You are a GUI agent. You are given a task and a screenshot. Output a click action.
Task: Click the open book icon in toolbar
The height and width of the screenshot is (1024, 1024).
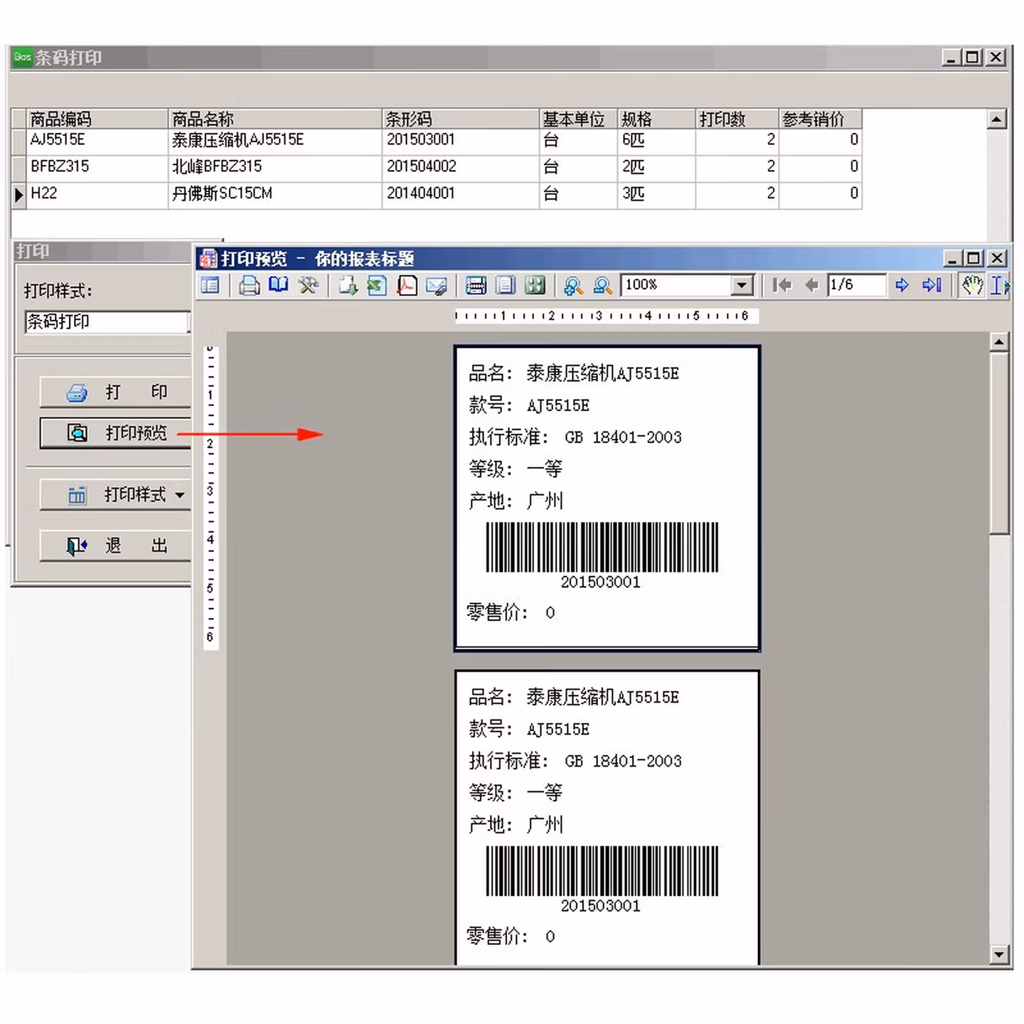[278, 285]
